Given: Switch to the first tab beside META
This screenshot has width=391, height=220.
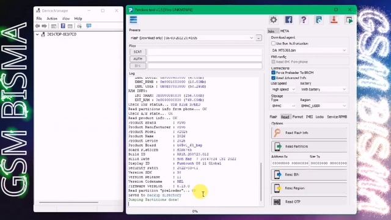Looking at the screenshot, I should tap(271, 31).
